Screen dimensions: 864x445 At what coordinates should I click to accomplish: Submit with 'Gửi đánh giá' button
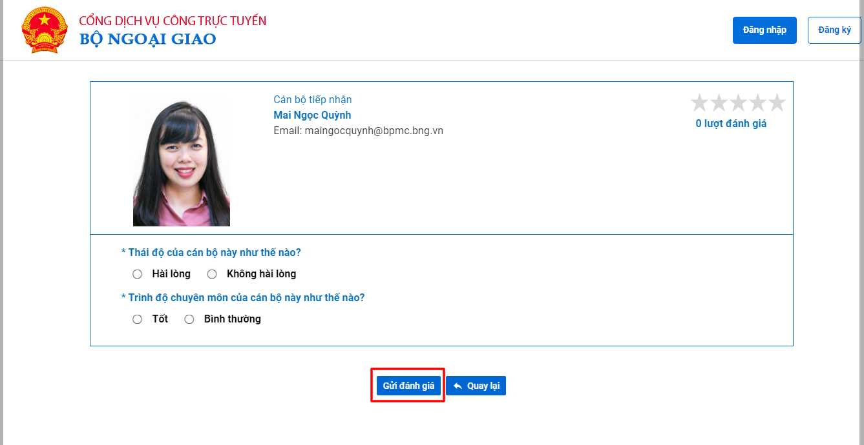click(x=408, y=386)
